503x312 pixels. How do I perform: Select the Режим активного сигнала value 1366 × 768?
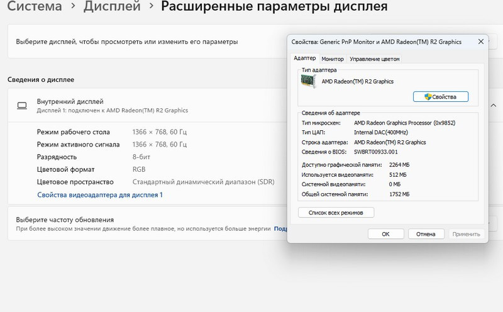[x=160, y=145]
